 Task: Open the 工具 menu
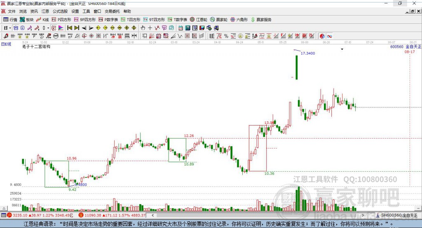(86, 11)
